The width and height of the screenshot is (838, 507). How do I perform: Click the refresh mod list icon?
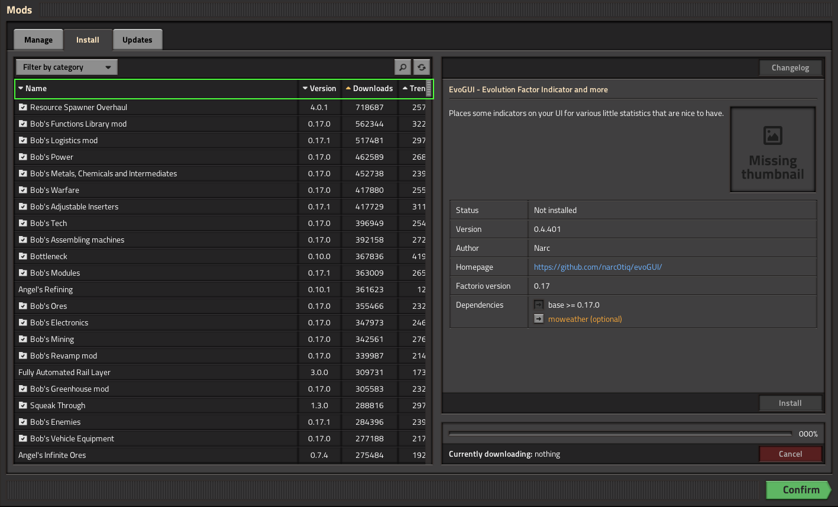[421, 67]
